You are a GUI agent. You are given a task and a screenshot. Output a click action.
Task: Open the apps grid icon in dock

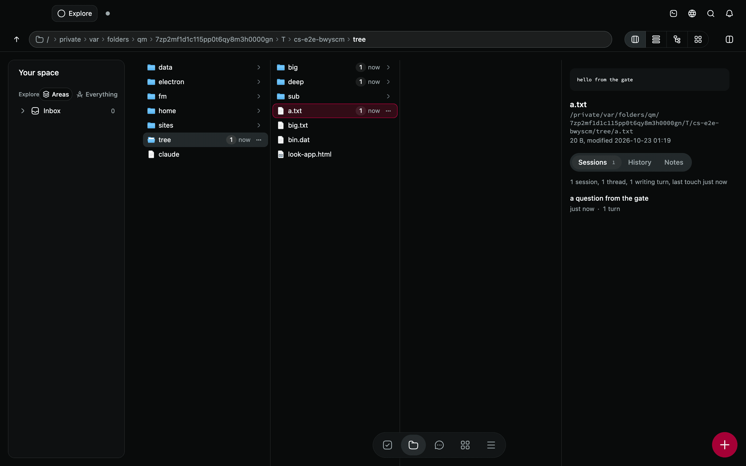click(x=465, y=445)
